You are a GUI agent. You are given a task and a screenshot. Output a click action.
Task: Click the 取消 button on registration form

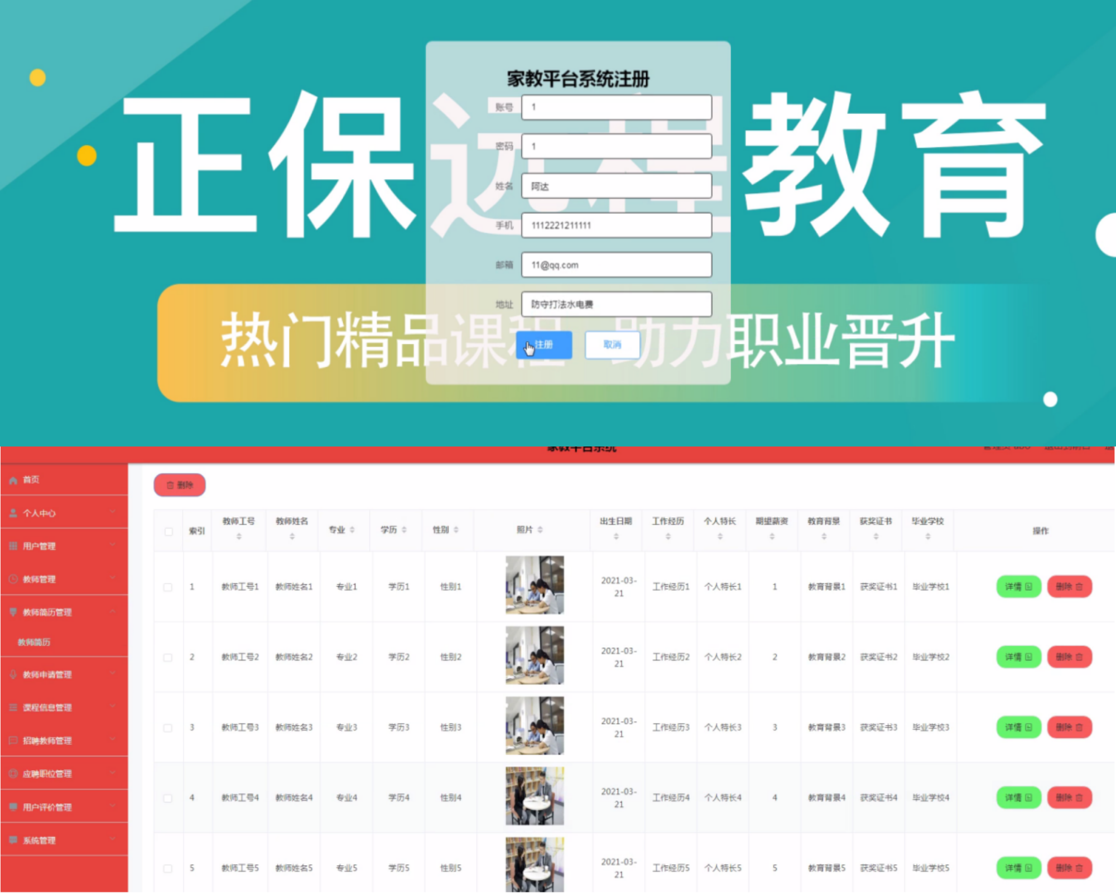613,345
